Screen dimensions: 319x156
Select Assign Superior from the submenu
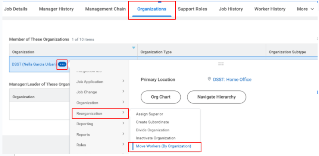[149, 114]
